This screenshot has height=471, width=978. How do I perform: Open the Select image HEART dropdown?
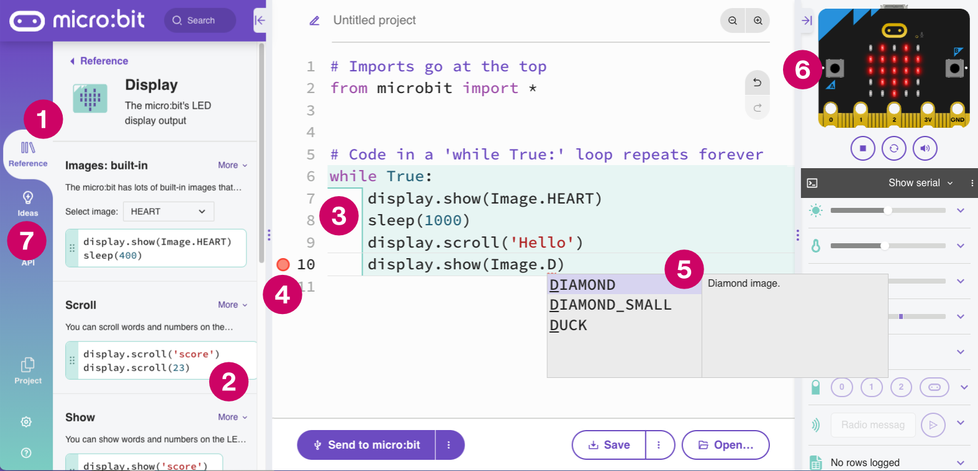(168, 212)
